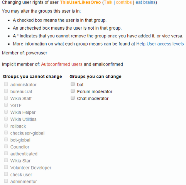Image resolution: width=186 pixels, height=185 pixels.
Task: Click the disabled Volunteer Developer checkbox
Action: tap(6, 167)
